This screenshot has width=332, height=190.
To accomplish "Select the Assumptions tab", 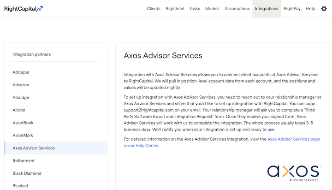I will (237, 8).
